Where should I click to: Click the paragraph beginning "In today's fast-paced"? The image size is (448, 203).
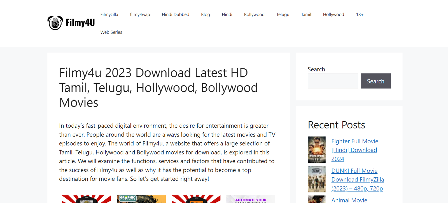[x=167, y=152]
